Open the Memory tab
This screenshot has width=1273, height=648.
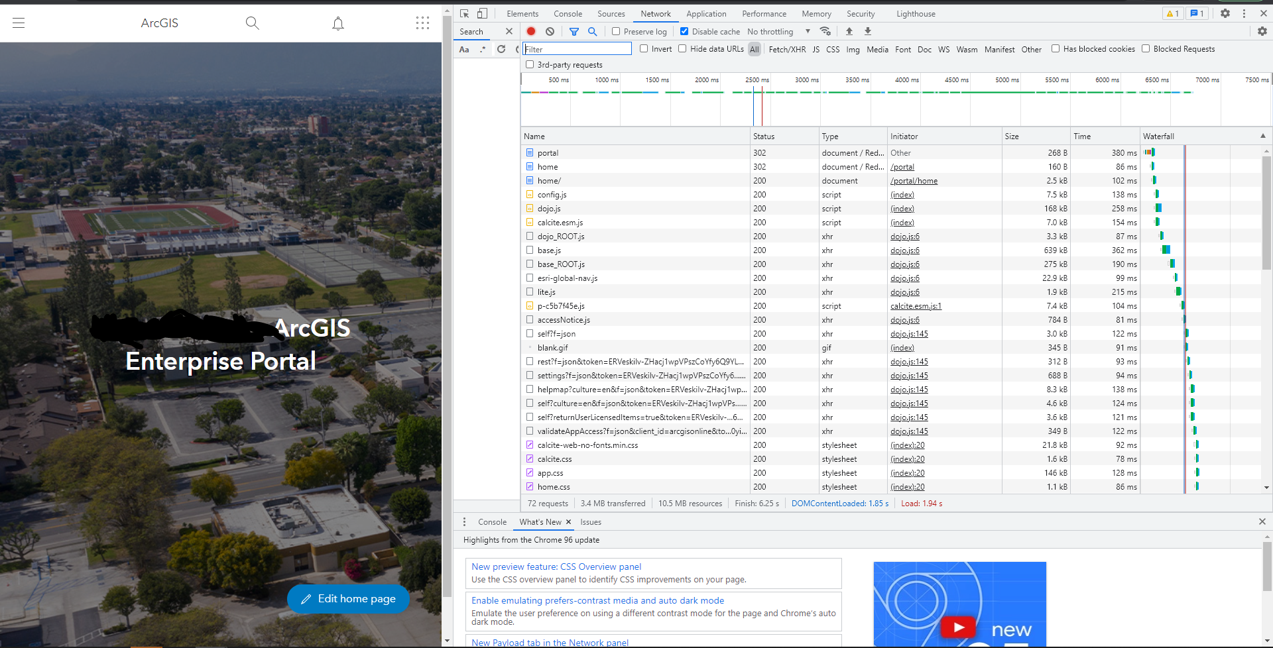pos(816,13)
